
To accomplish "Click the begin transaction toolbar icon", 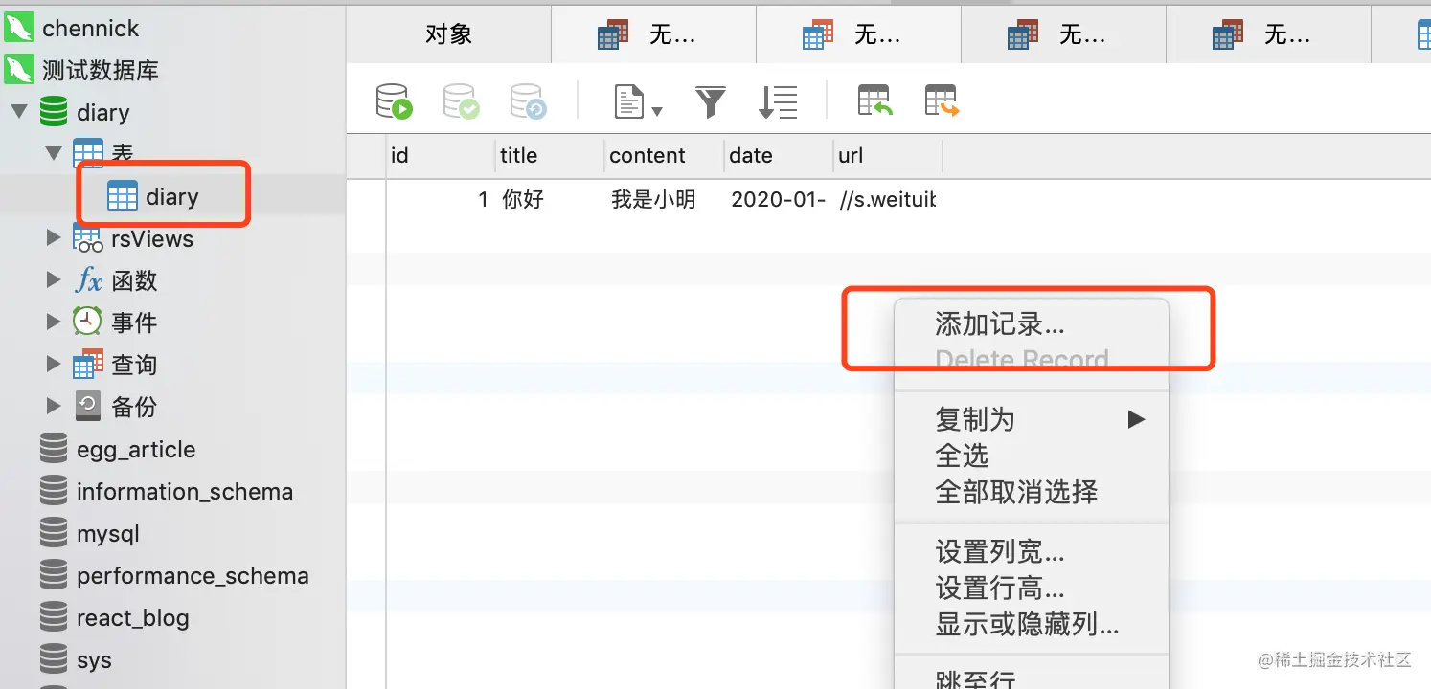I will tap(394, 100).
